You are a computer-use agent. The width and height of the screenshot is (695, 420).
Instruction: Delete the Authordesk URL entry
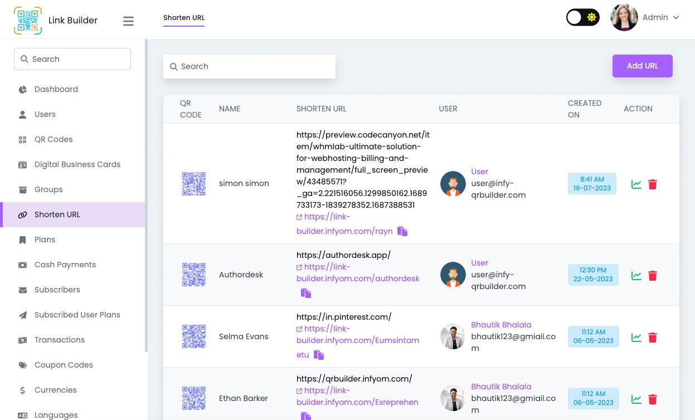pos(653,276)
